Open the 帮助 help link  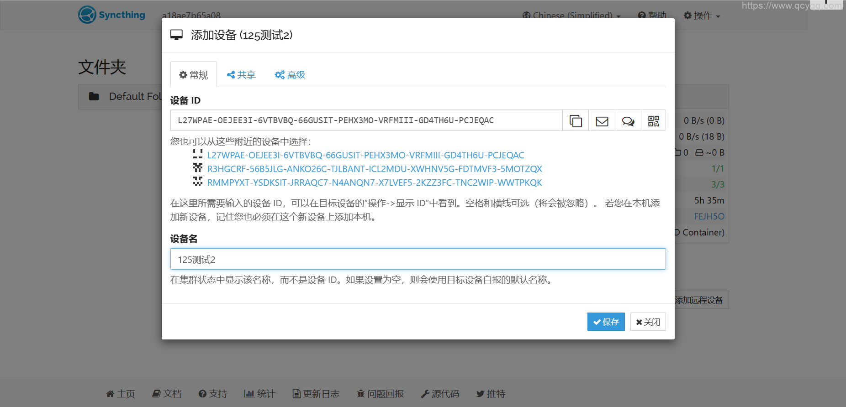[652, 16]
